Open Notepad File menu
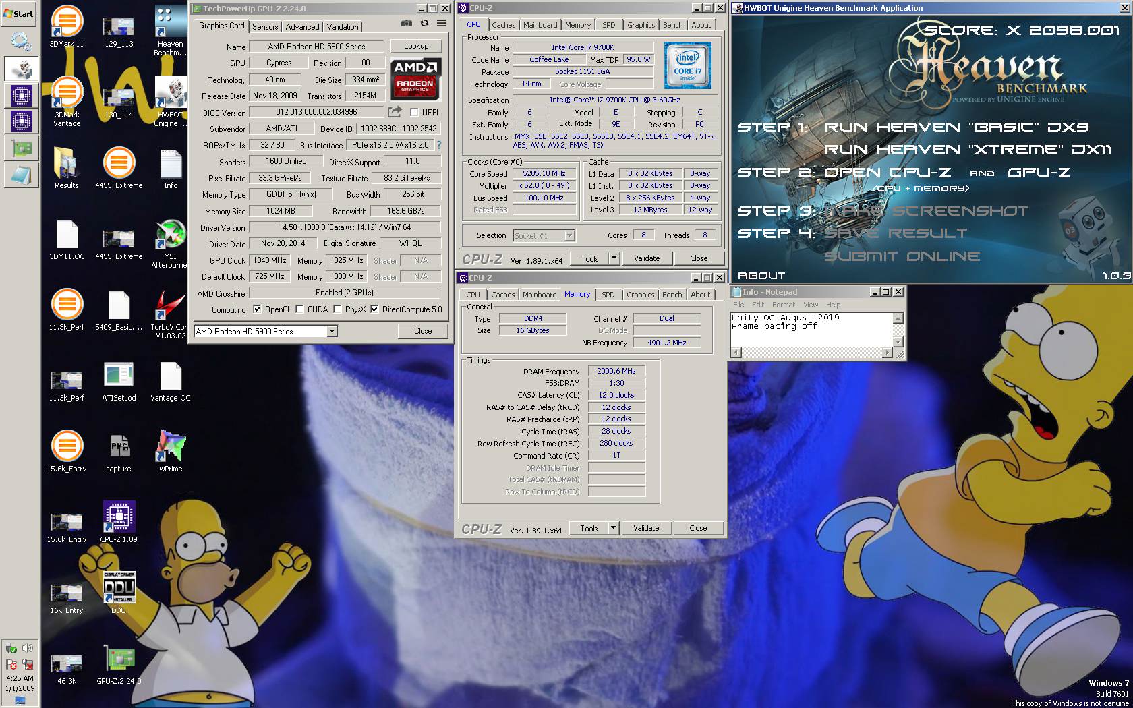The width and height of the screenshot is (1133, 708). click(738, 305)
